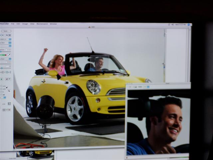Open the FlexColor application menu
The width and height of the screenshot is (213, 160).
[4, 24]
